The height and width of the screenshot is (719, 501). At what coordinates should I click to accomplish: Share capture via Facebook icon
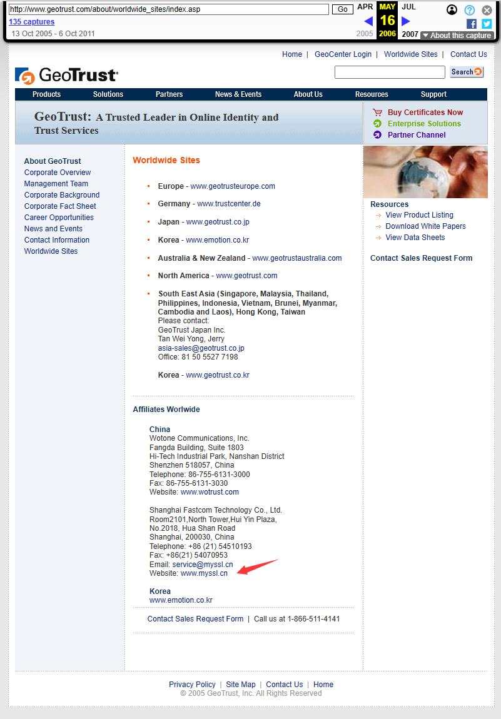471,24
